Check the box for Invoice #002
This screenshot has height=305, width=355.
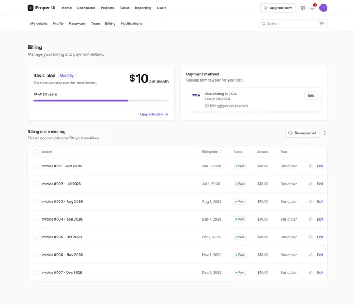(x=35, y=184)
